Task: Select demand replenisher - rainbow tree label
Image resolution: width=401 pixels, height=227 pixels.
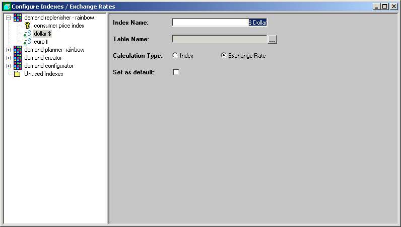Action: (59, 18)
